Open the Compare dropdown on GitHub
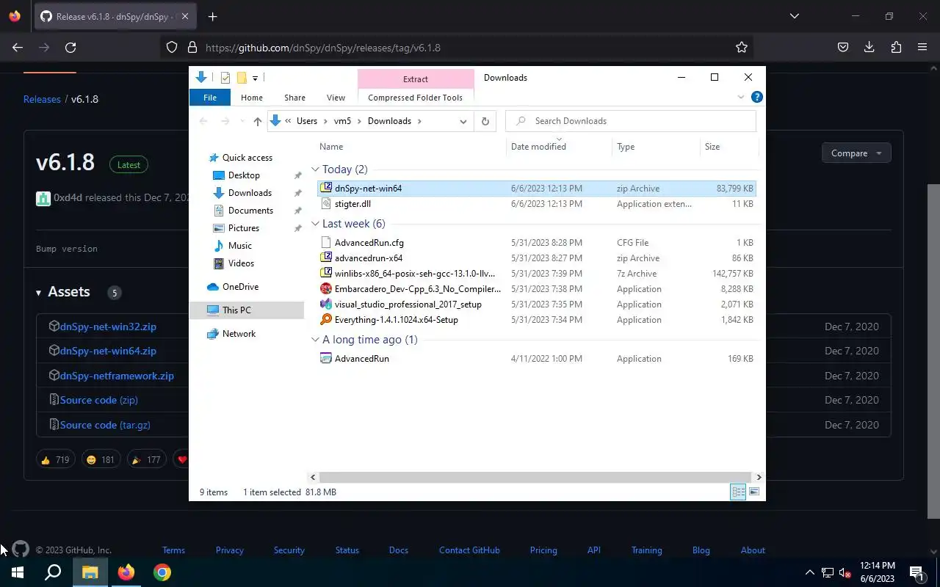This screenshot has height=587, width=940. pos(856,153)
